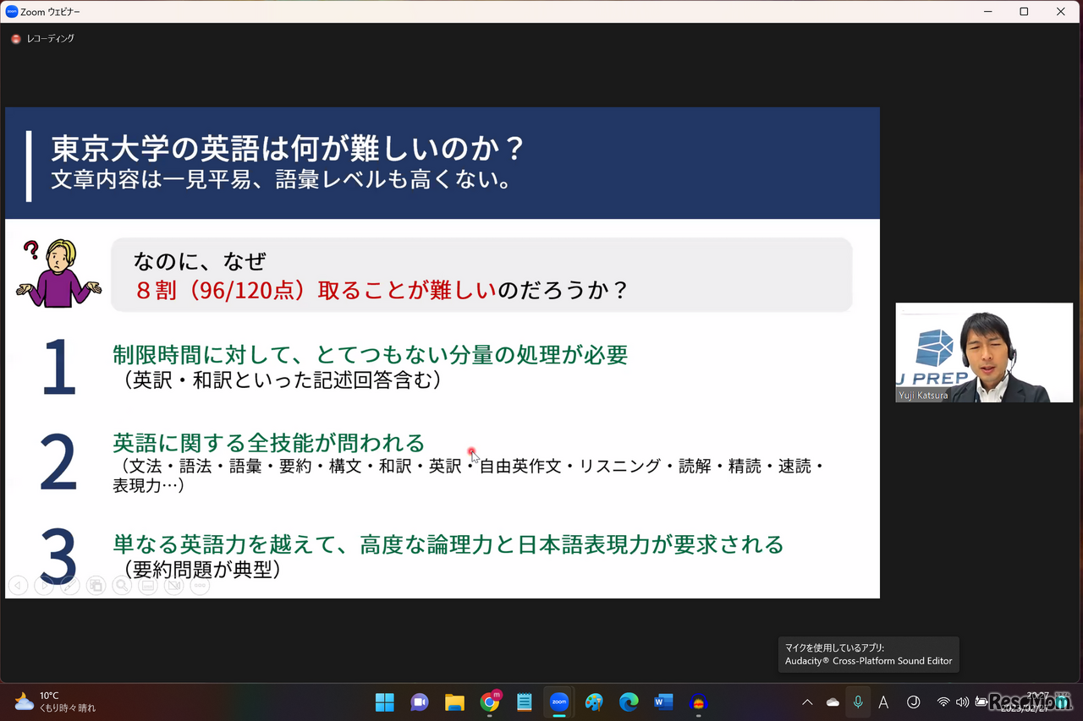Switch to the active Zoom app in taskbar
The image size is (1083, 721).
559,702
